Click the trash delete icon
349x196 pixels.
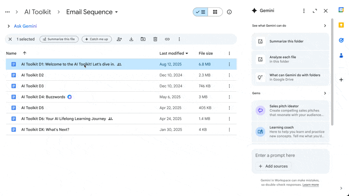click(155, 39)
